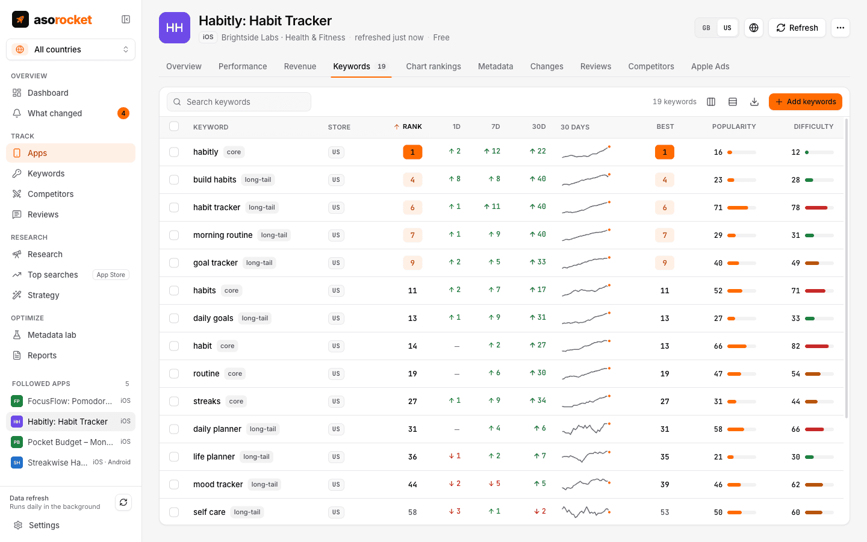
Task: Select the GB store toggle
Action: (x=706, y=28)
